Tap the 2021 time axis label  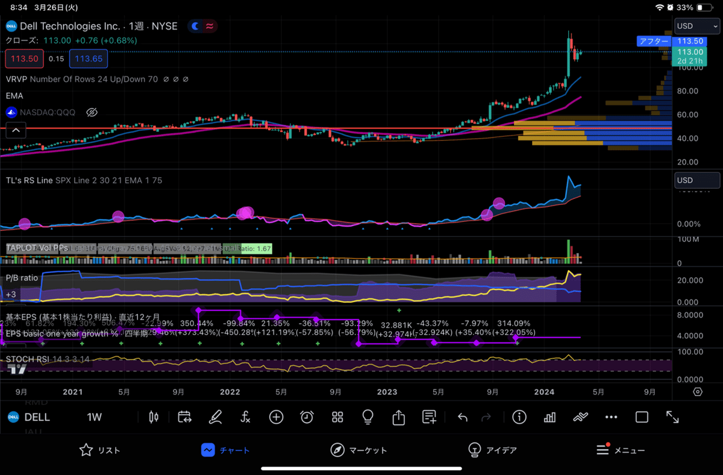pyautogui.click(x=72, y=392)
